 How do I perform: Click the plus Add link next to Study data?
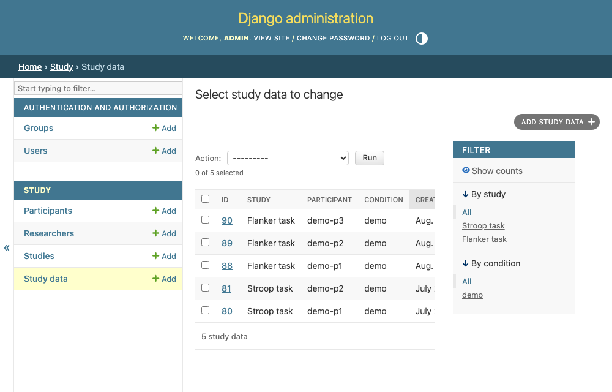pyautogui.click(x=164, y=279)
